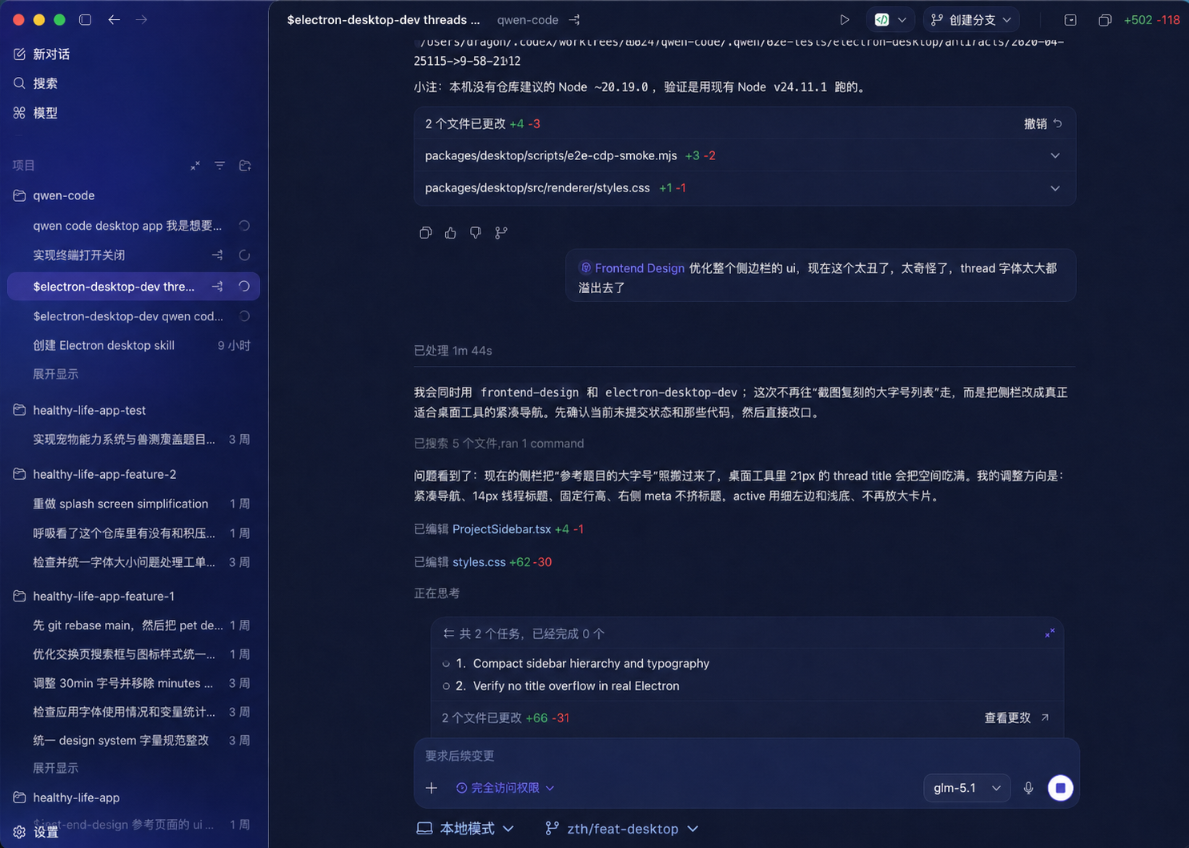Viewport: 1189px width, 848px height.
Task: Click the run play icon in the top bar
Action: coord(844,20)
